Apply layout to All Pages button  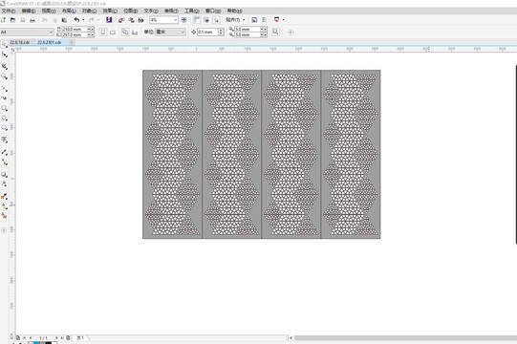pyautogui.click(x=125, y=32)
